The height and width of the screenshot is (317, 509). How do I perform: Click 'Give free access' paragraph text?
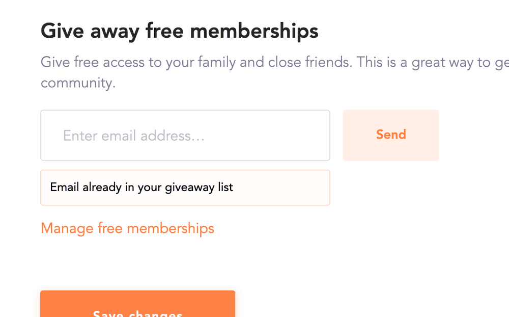click(x=275, y=72)
